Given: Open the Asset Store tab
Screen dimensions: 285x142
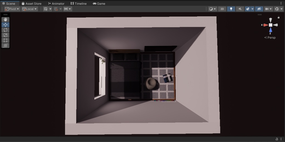Looking at the screenshot, I should [31, 3].
